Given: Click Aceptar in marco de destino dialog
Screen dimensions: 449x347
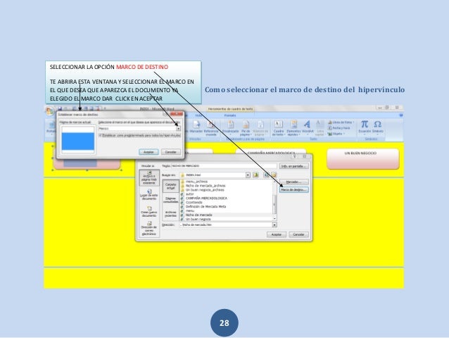Looking at the screenshot, I should pos(148,152).
